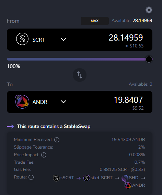The width and height of the screenshot is (162, 195).
Task: Click the amount slider handle at 100%
Action: pyautogui.click(x=149, y=59)
